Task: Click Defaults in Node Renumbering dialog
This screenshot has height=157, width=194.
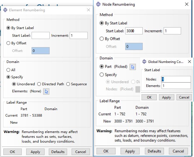Action: 154,151
